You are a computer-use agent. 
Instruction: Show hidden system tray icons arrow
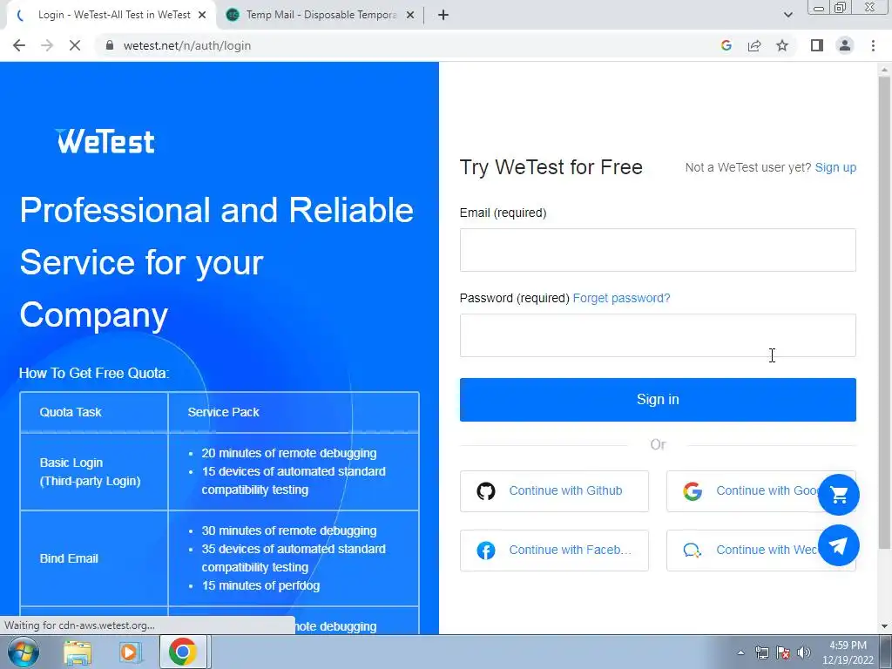coord(740,652)
